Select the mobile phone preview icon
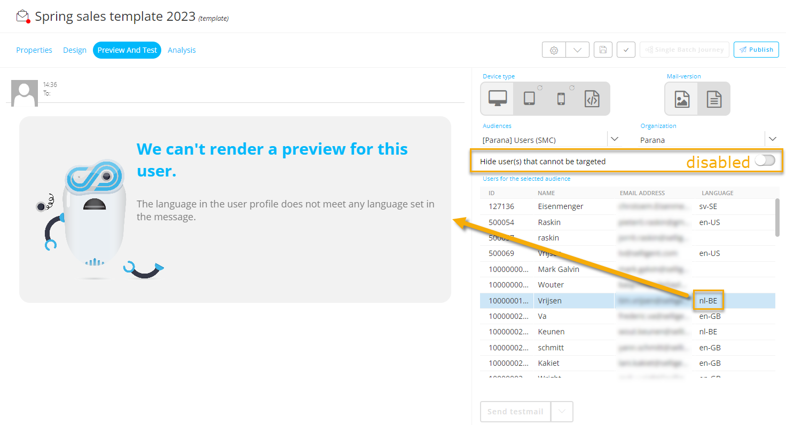Image resolution: width=786 pixels, height=425 pixels. tap(561, 99)
